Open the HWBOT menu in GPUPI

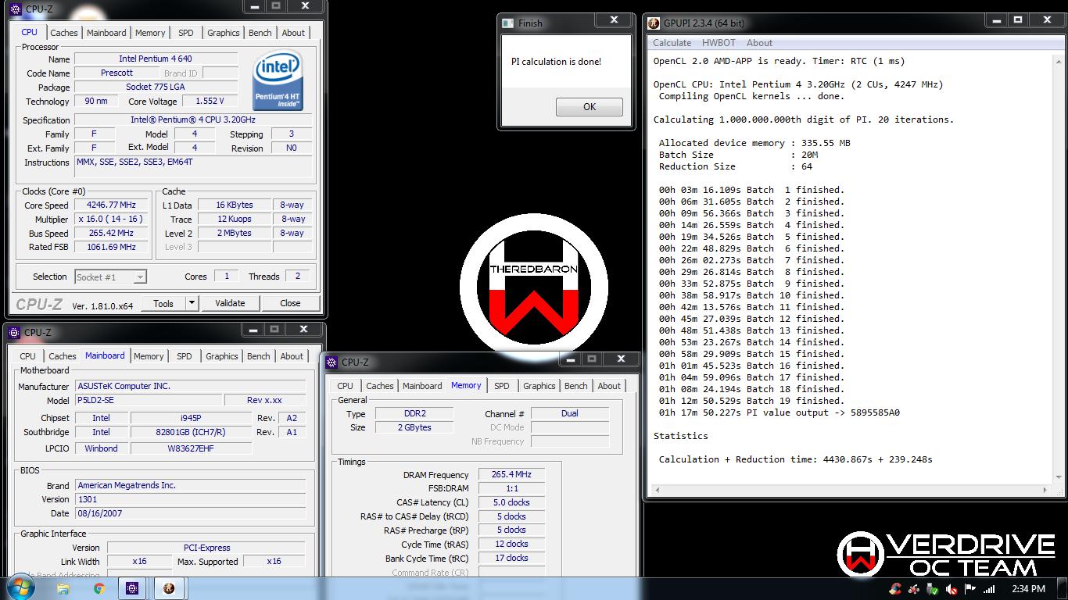(x=719, y=43)
